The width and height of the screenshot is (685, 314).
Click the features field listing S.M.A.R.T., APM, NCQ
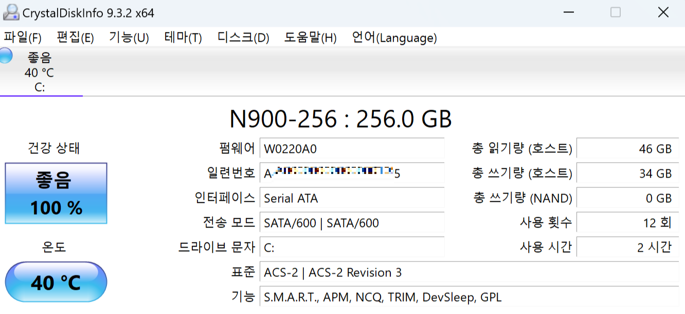(469, 297)
